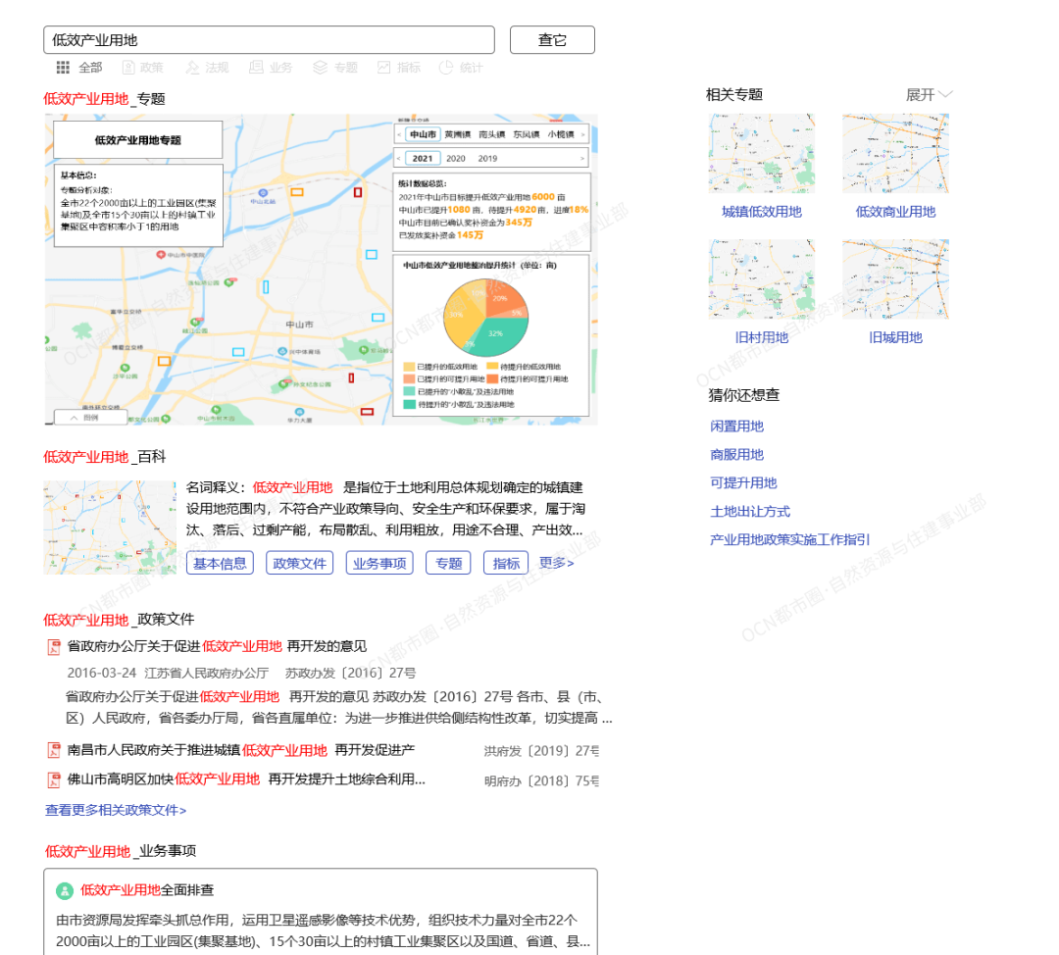
Task: Click the PDF icon beside 省政府办公厅关于促进低效产业用地再开发的意见
Action: [53, 647]
